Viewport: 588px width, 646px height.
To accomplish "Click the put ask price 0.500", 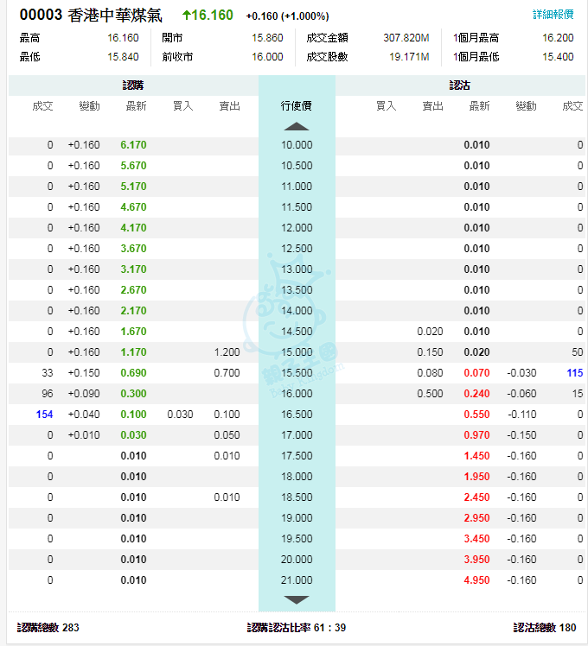I will click(430, 394).
